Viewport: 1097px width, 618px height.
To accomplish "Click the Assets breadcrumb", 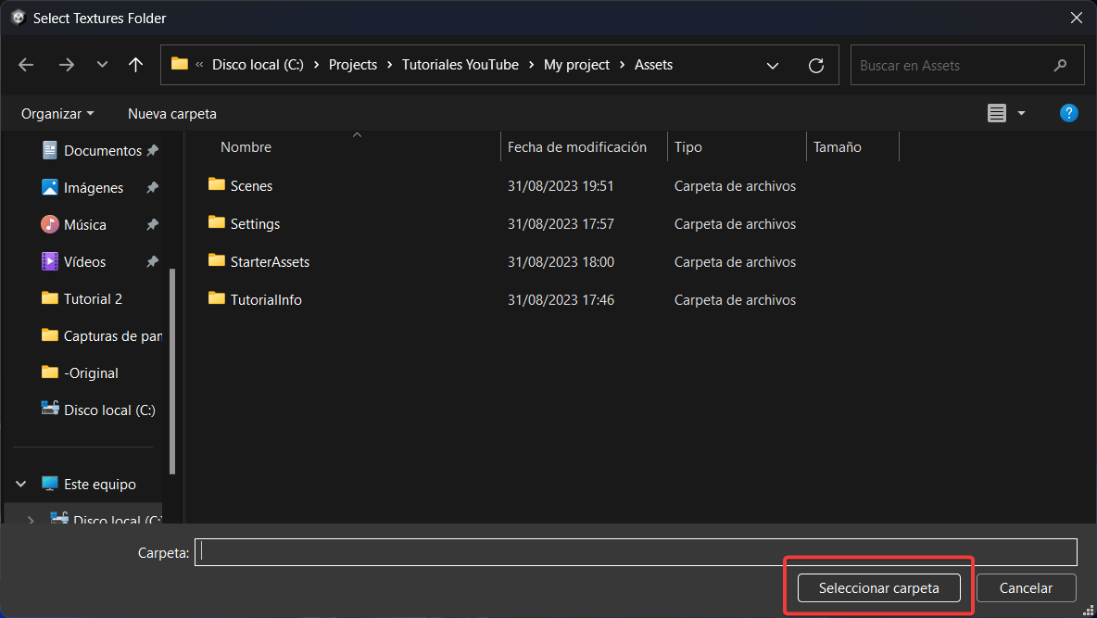I will tap(653, 64).
